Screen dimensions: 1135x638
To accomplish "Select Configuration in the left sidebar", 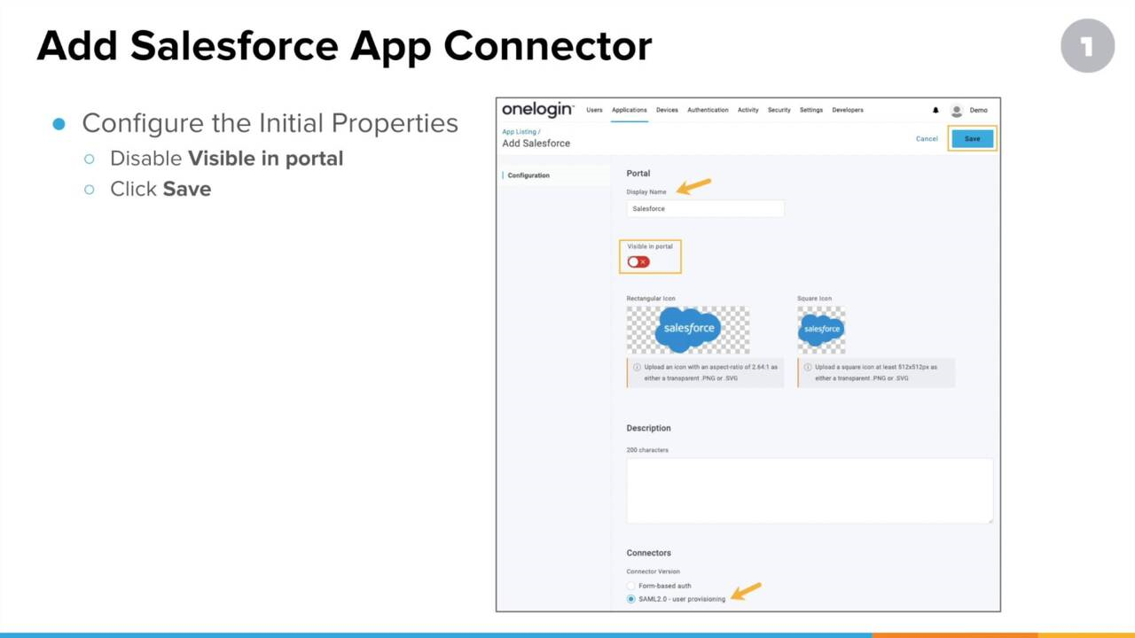I will click(x=528, y=175).
